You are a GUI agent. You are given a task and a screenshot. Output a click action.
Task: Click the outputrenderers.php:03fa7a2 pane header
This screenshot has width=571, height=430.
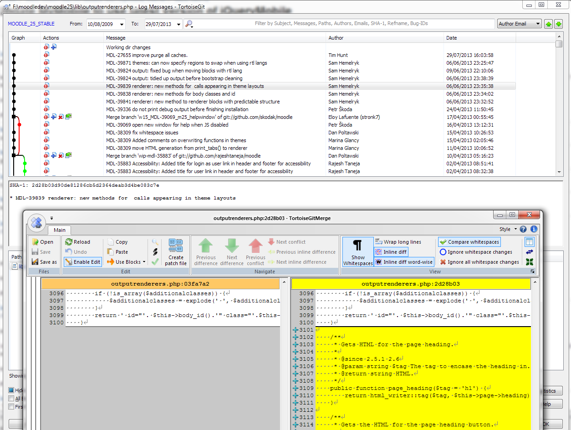coord(160,284)
